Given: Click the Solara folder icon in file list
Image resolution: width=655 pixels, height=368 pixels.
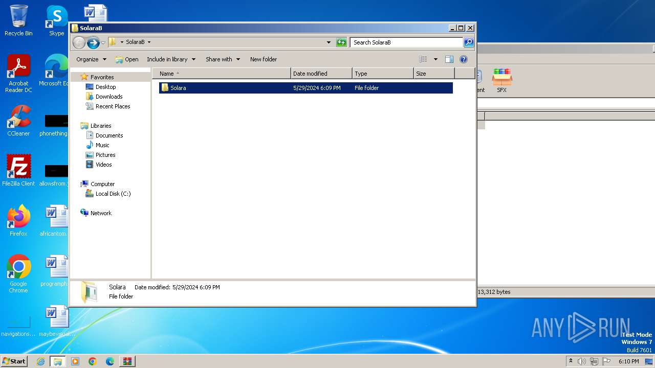Looking at the screenshot, I should (x=165, y=88).
